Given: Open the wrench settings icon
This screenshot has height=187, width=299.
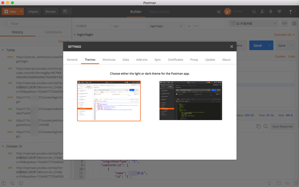Looking at the screenshot, I should click(263, 12).
